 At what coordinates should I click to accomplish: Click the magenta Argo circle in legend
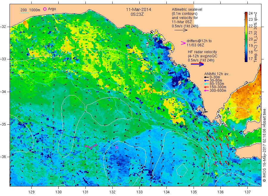pyautogui.click(x=45, y=9)
